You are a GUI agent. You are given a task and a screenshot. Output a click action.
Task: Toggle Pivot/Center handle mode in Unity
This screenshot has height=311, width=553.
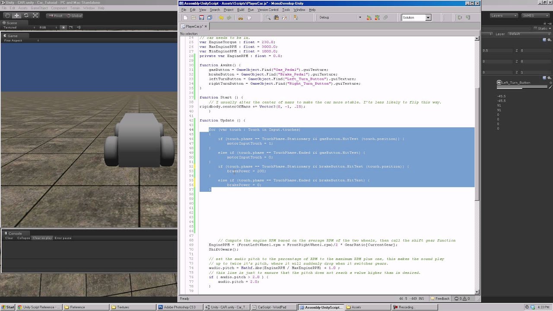55,16
